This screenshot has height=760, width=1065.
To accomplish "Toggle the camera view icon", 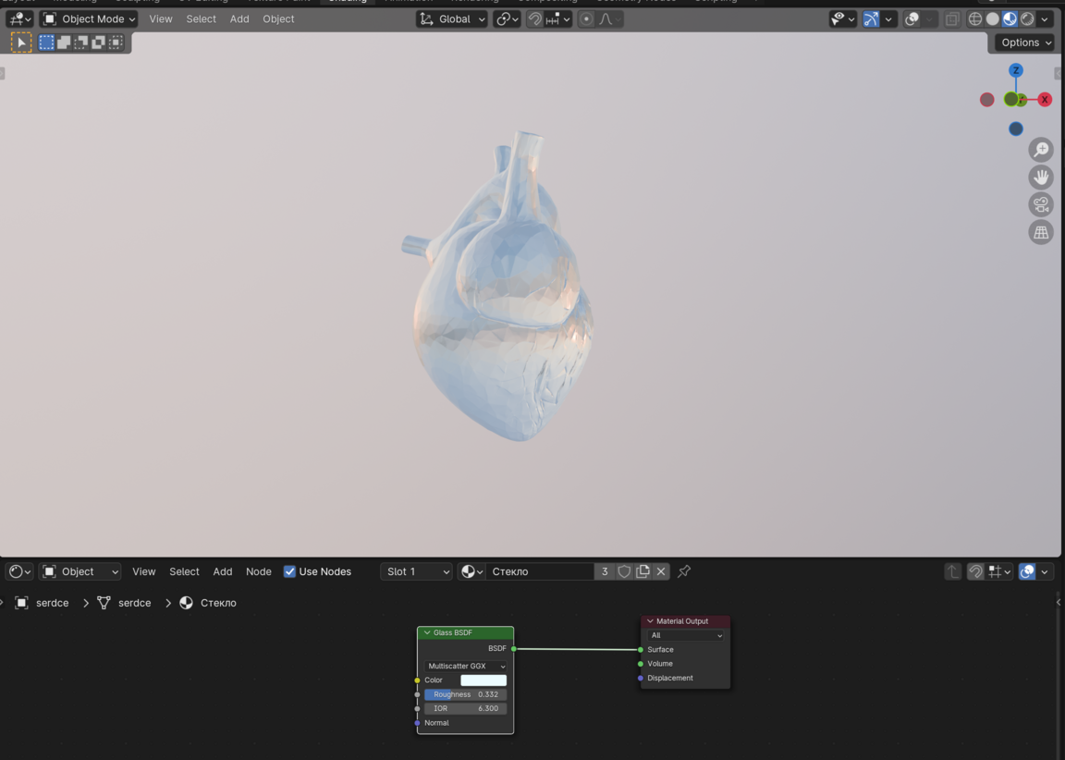I will tap(1041, 205).
